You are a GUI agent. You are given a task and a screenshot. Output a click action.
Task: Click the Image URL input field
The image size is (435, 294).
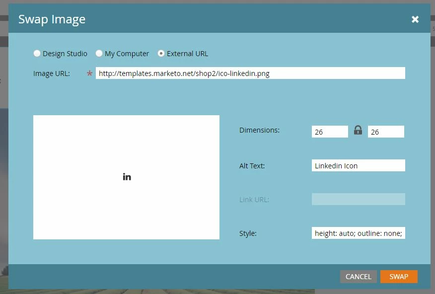click(x=250, y=73)
